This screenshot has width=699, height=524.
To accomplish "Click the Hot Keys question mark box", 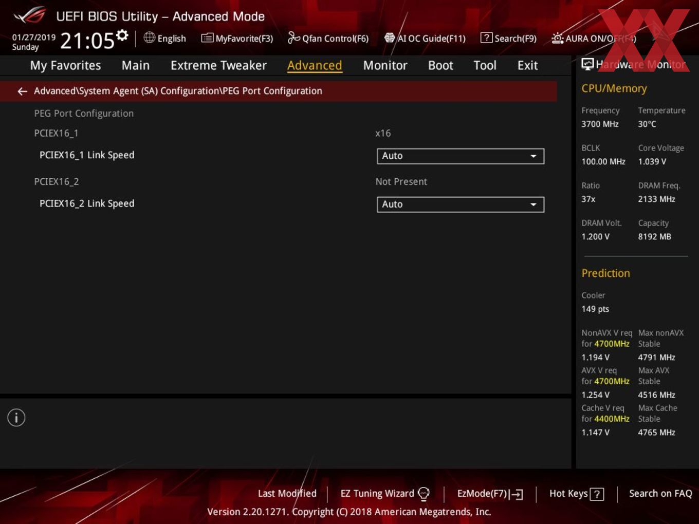I will 597,494.
